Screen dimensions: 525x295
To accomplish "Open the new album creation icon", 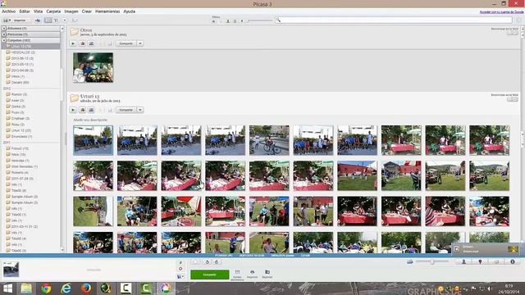I will point(38,20).
